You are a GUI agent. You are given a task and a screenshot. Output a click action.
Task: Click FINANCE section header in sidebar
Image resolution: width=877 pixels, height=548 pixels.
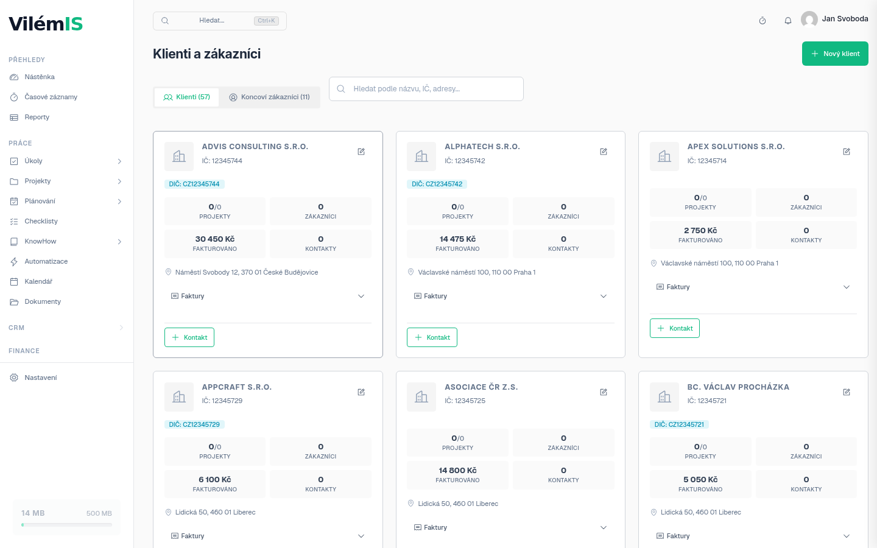pos(24,351)
